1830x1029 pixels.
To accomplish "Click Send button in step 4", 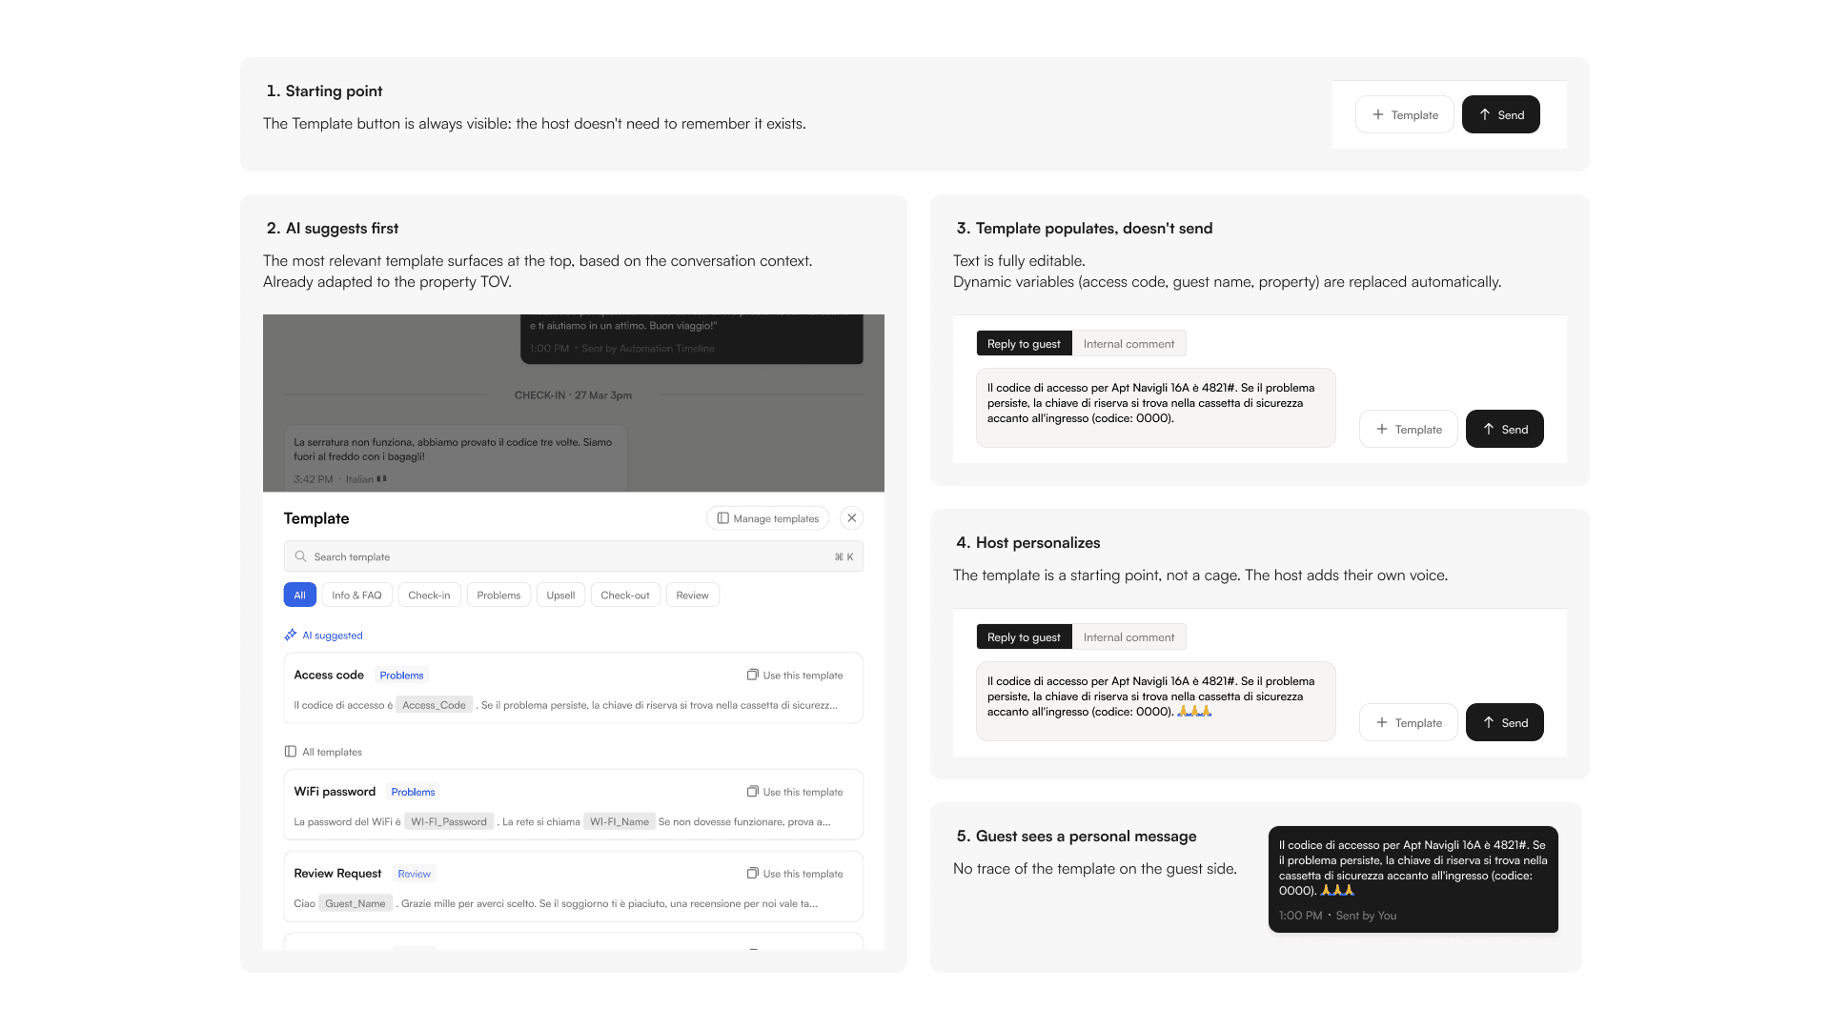I will point(1504,722).
